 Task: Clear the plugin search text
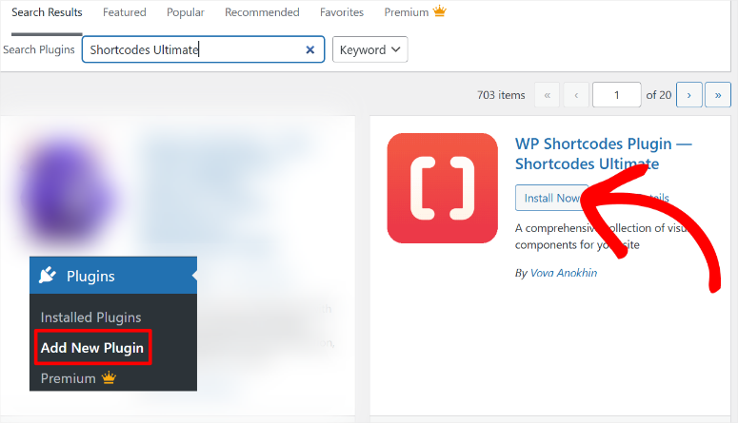coord(310,49)
